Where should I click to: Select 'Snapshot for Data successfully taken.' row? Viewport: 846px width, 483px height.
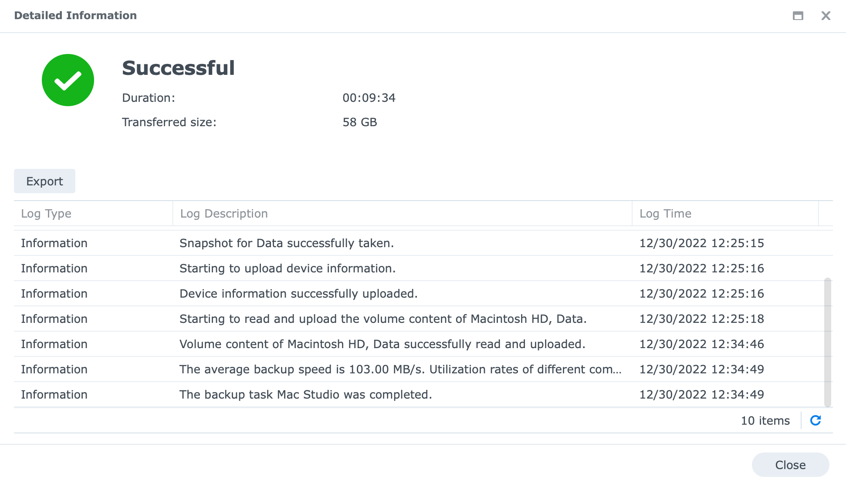[x=423, y=243]
